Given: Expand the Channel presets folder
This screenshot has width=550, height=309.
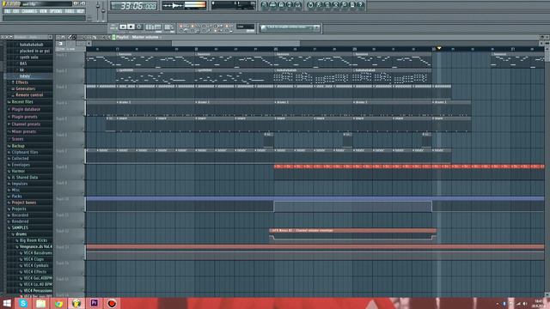Looking at the screenshot, I should tap(25, 124).
